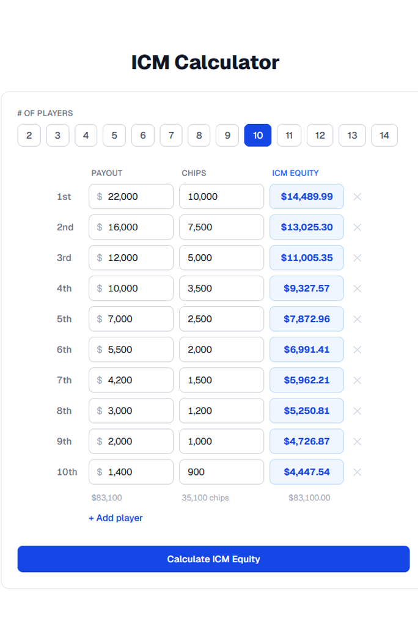Switch player count to 9
418x627 pixels.
tap(227, 136)
